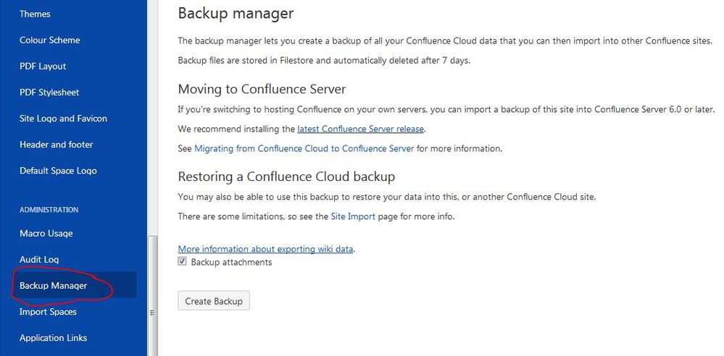The image size is (724, 356).
Task: Open More information about exporting wiki data
Action: coord(266,249)
